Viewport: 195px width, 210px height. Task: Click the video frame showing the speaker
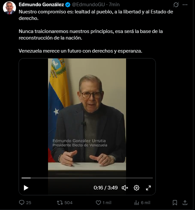pyautogui.click(x=87, y=115)
